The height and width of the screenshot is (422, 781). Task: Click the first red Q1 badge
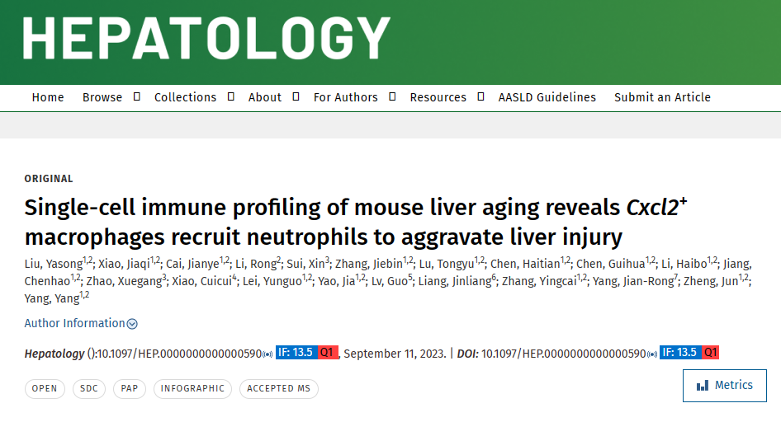pos(328,353)
